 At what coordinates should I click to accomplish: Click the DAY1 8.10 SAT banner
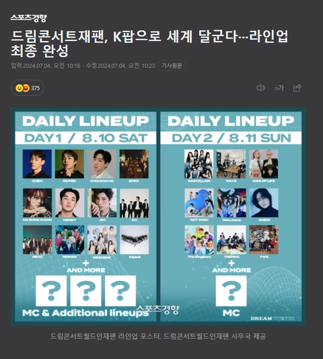(85, 138)
